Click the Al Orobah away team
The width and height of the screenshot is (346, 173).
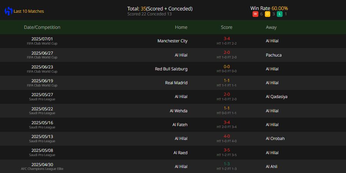click(x=275, y=138)
